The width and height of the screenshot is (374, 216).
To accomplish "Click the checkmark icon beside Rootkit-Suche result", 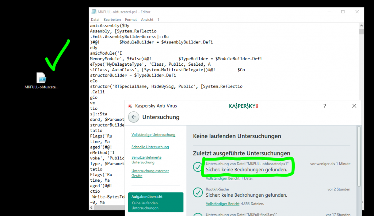I will pyautogui.click(x=198, y=192).
